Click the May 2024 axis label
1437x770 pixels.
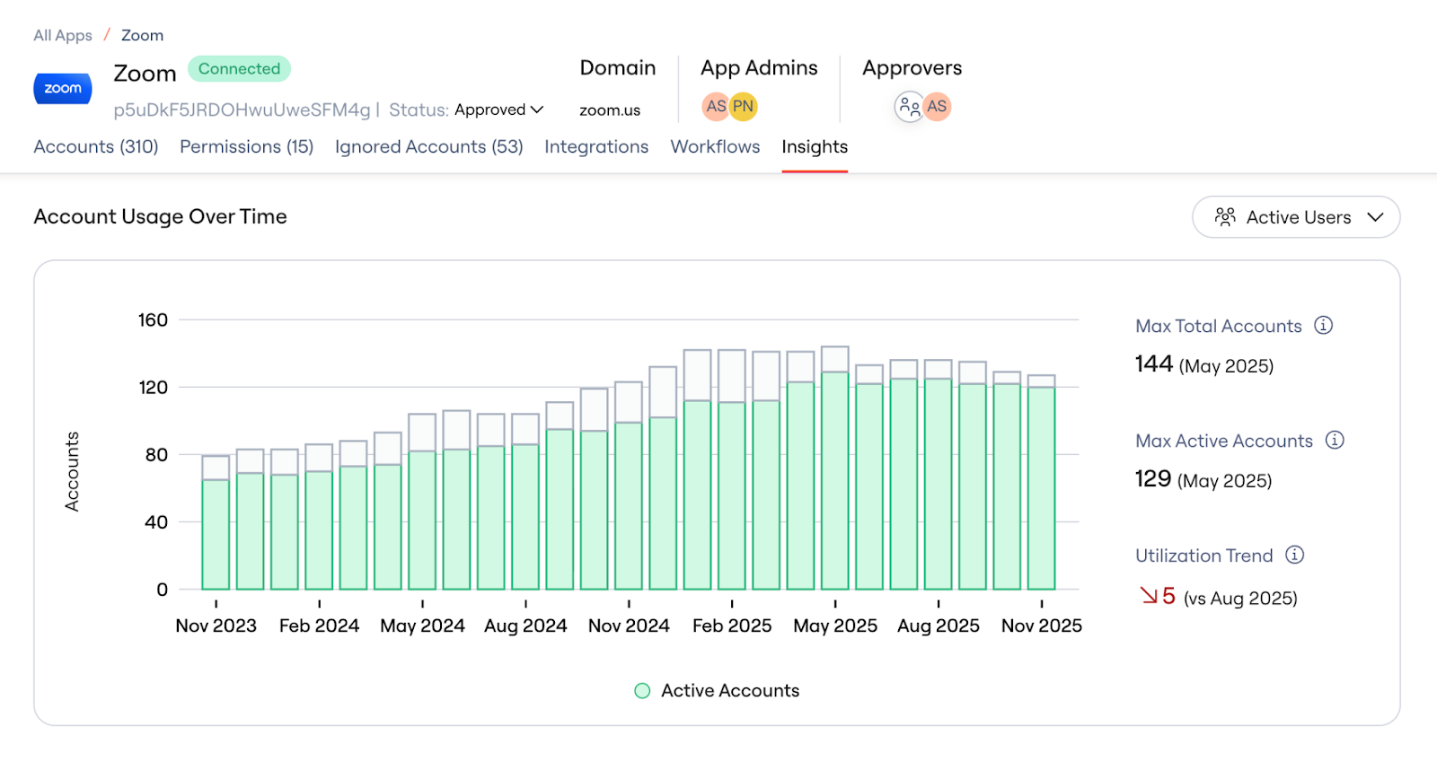[x=422, y=626]
